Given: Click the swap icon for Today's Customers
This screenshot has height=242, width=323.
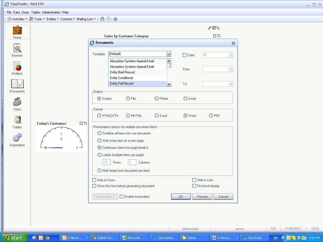Looking at the screenshot, I should click(x=85, y=123).
